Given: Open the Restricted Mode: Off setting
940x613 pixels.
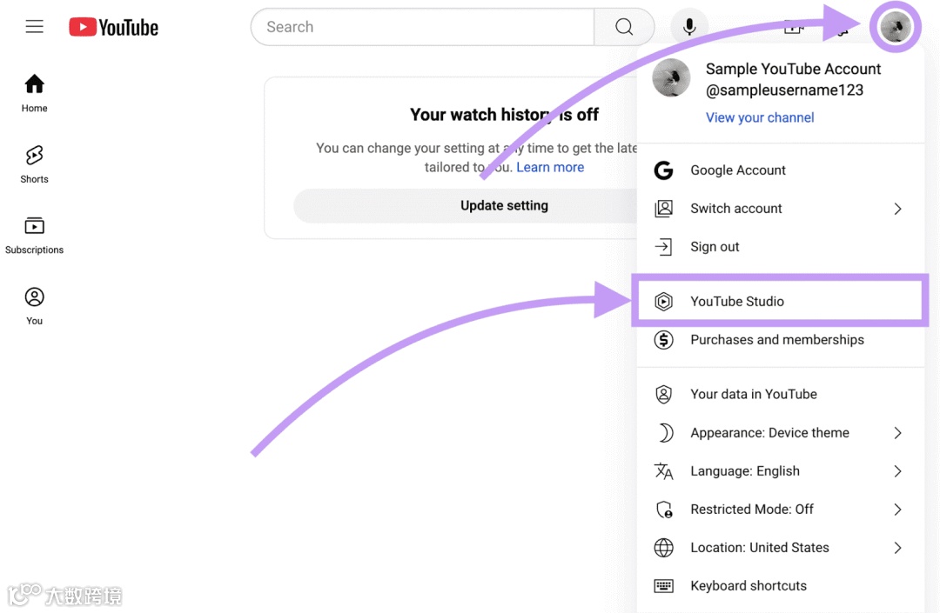Looking at the screenshot, I should [x=780, y=510].
